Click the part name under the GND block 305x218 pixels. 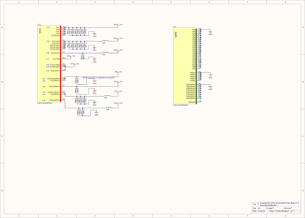tap(181, 105)
